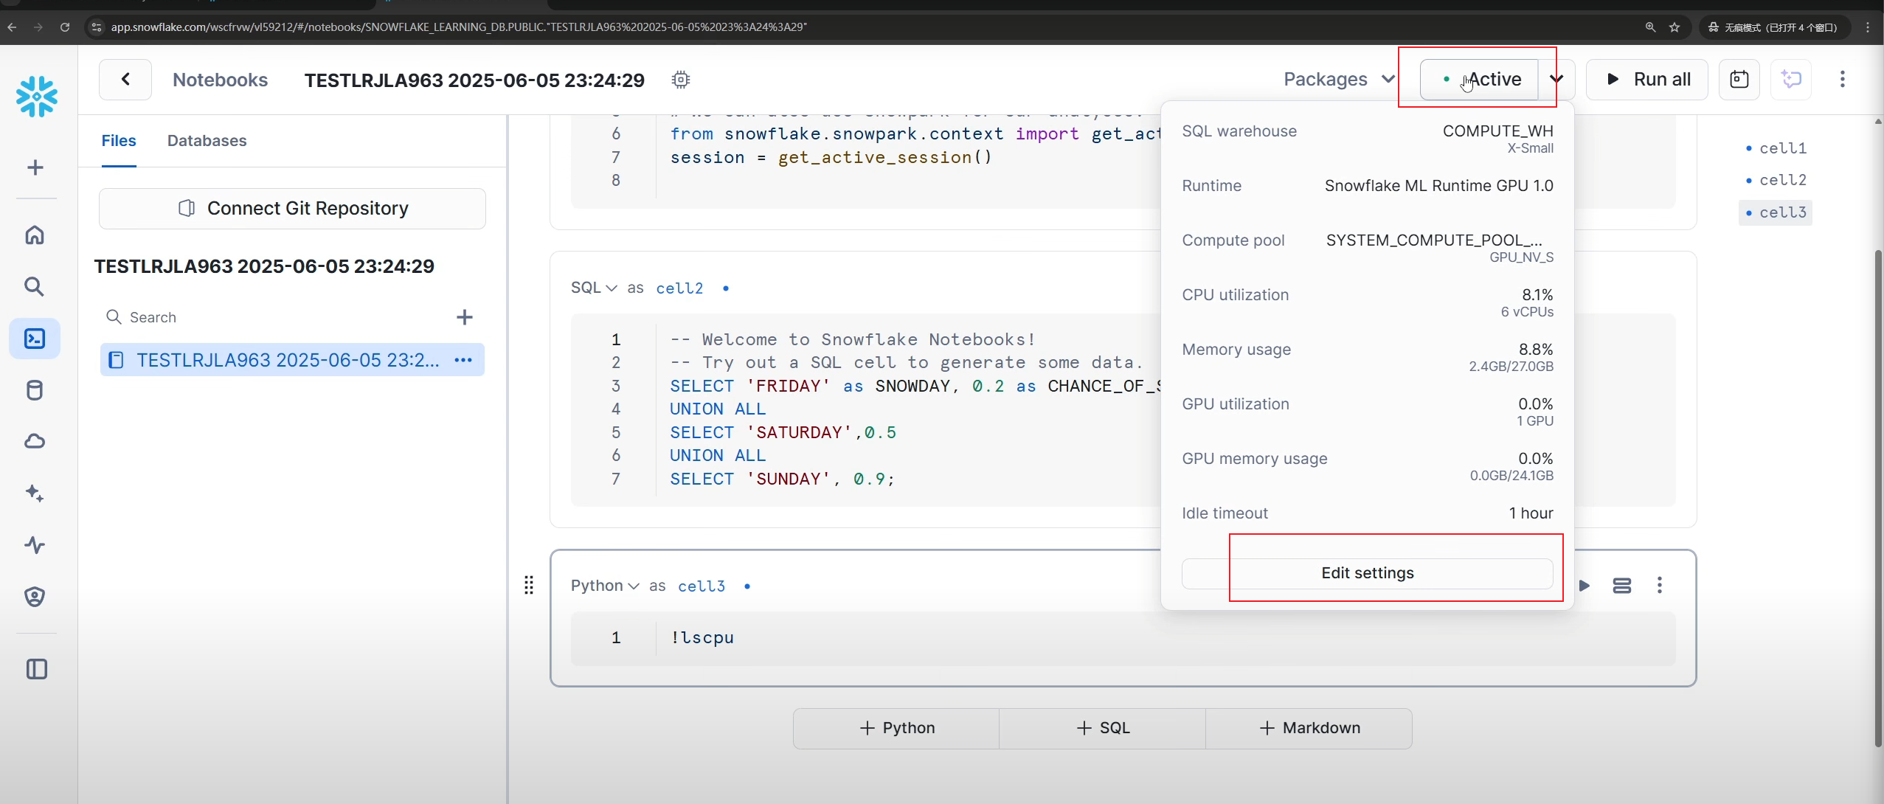This screenshot has height=804, width=1884.
Task: Click the sparkle comment assistant icon
Action: (1792, 79)
